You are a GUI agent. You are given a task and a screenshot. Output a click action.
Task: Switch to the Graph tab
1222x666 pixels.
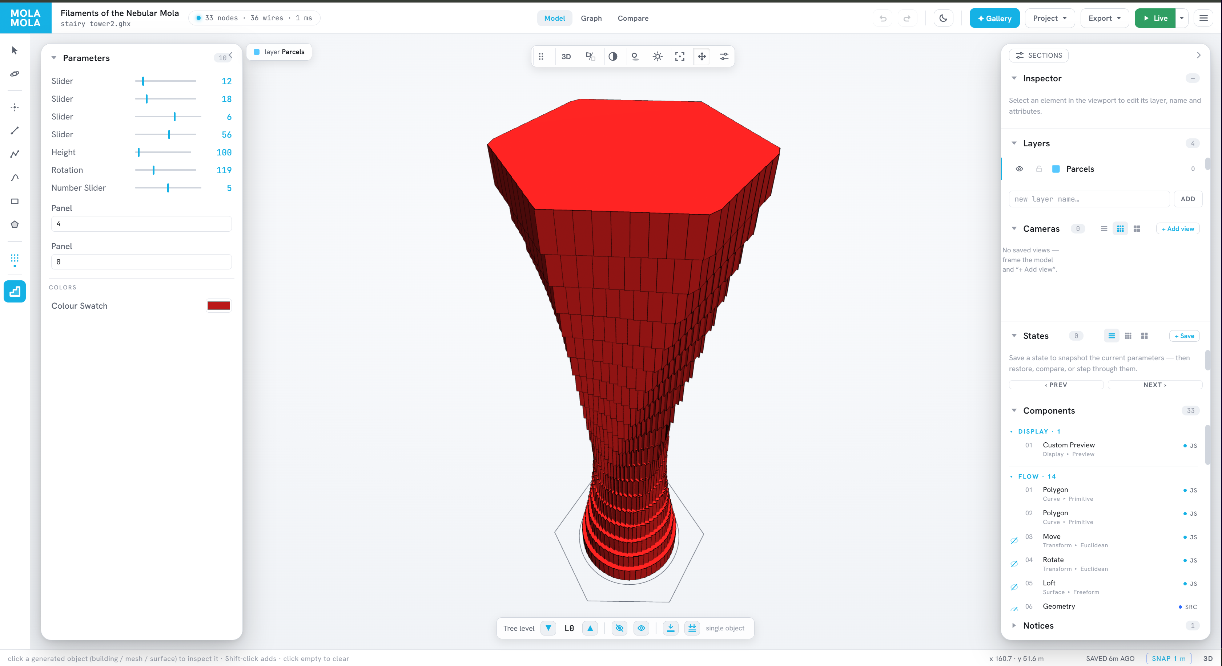[591, 19]
